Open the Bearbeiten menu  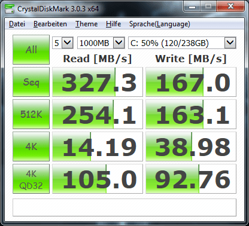click(x=50, y=24)
